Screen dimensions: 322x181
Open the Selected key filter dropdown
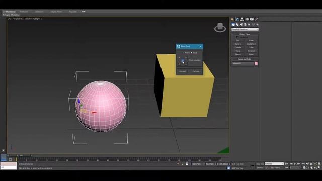pyautogui.click(x=274, y=164)
